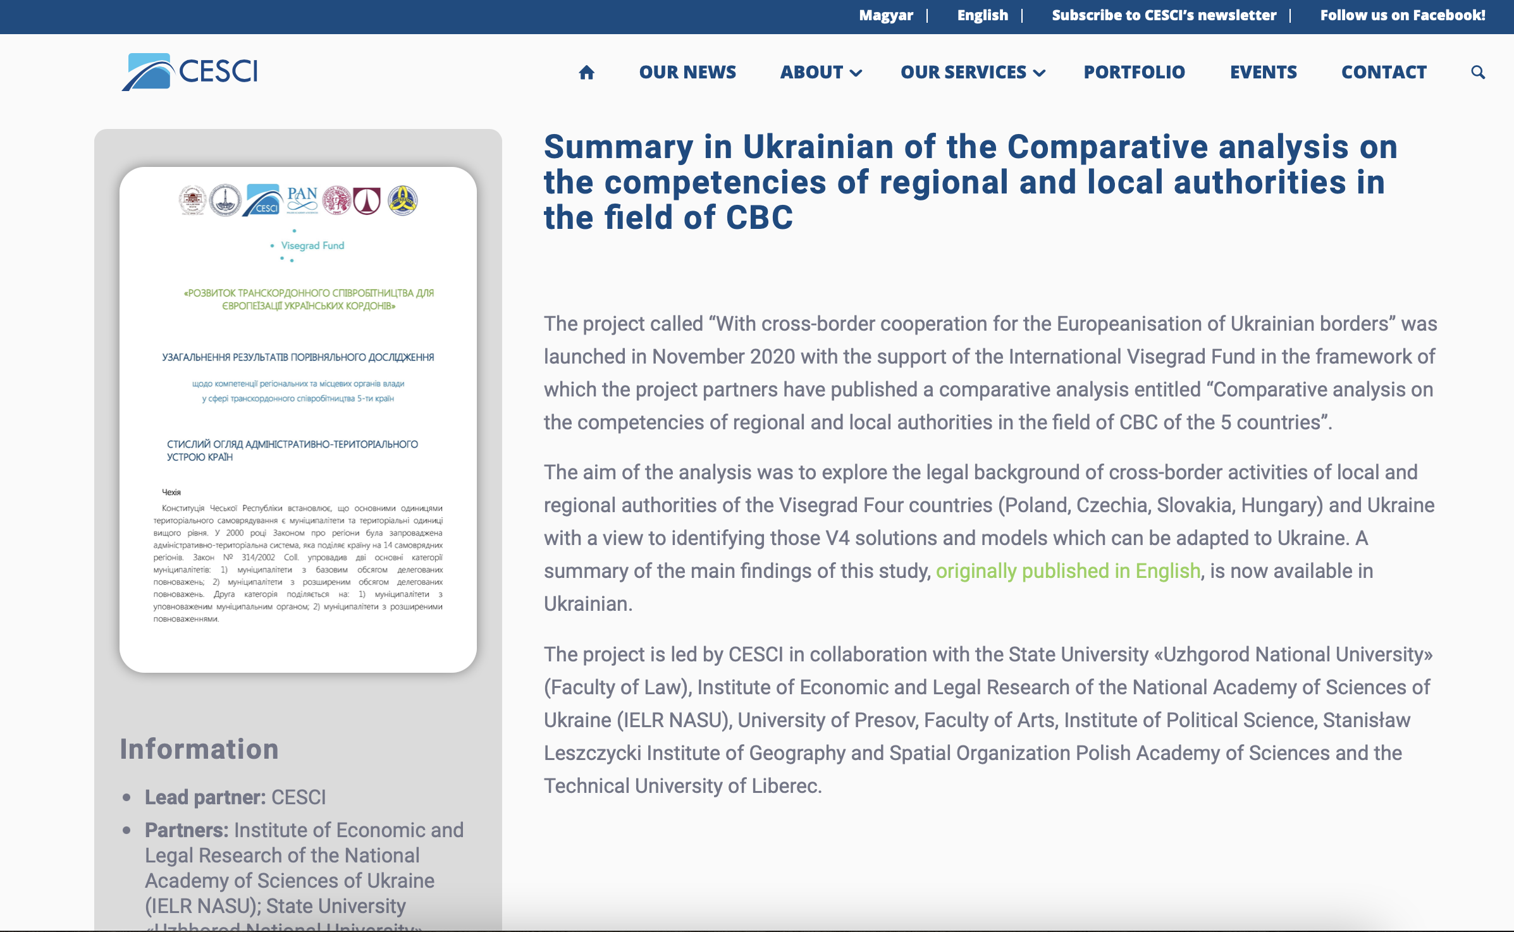
Task: Open the Ukrainian document cover thumbnail
Action: [x=298, y=419]
